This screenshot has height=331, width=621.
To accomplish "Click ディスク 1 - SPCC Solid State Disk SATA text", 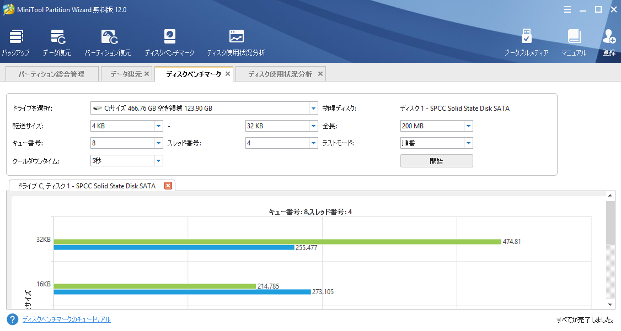I will point(454,108).
